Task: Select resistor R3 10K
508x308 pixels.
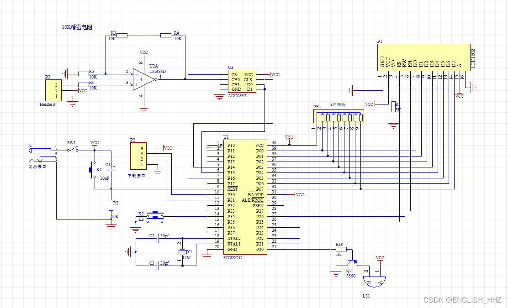Action: (122, 35)
